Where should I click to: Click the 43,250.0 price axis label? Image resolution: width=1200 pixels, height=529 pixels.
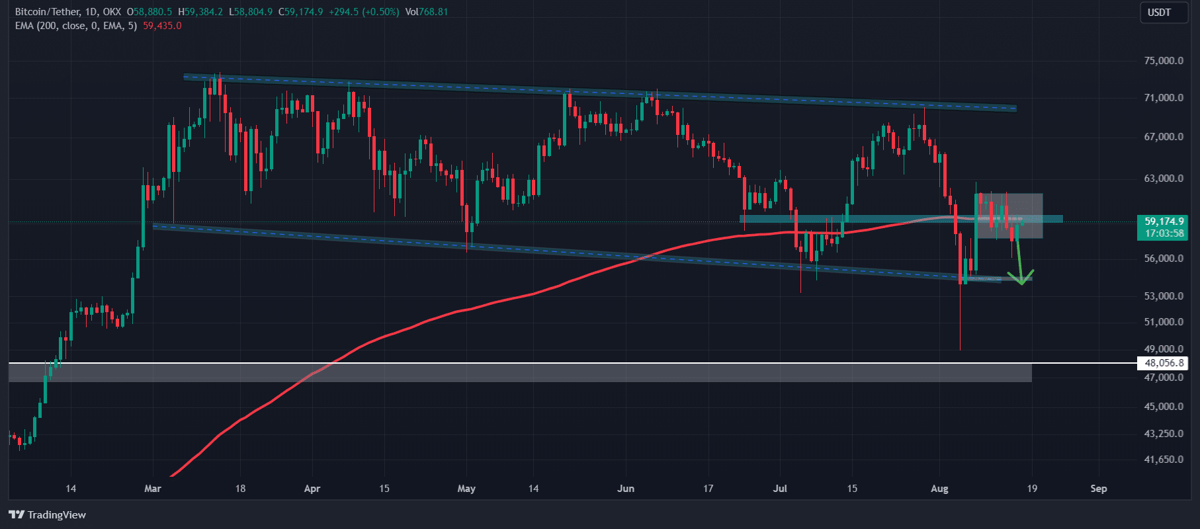(x=1164, y=434)
